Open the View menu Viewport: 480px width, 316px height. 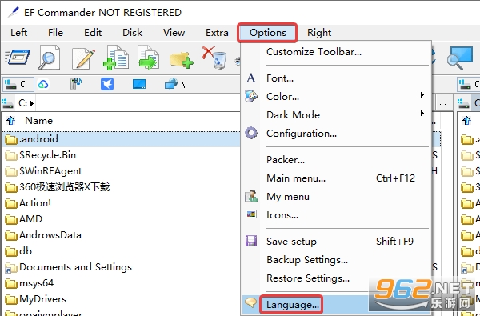[x=174, y=33]
